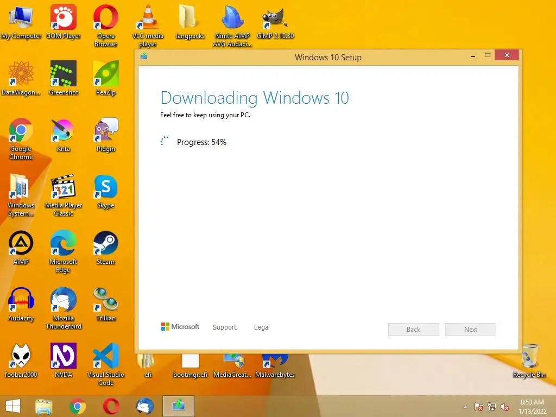Click the Microsoft logo in Setup
This screenshot has height=417, width=556.
tap(180, 326)
